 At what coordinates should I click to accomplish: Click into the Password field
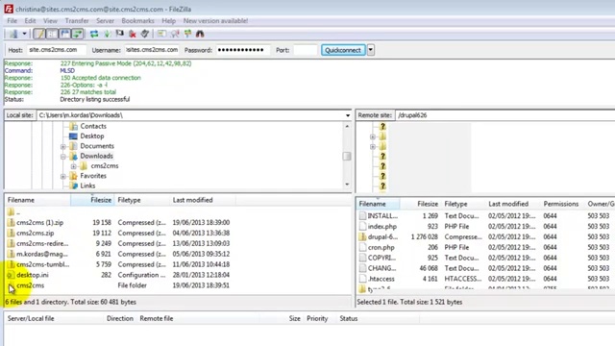pos(242,50)
